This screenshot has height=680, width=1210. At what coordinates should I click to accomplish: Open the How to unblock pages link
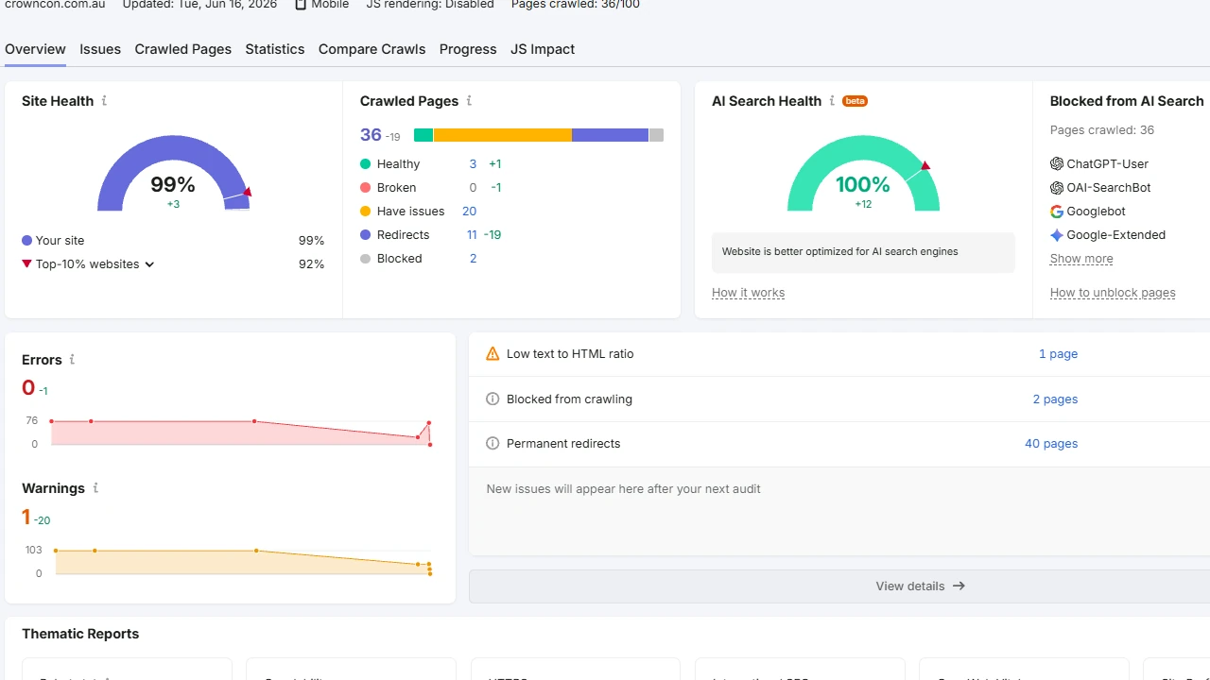1113,292
